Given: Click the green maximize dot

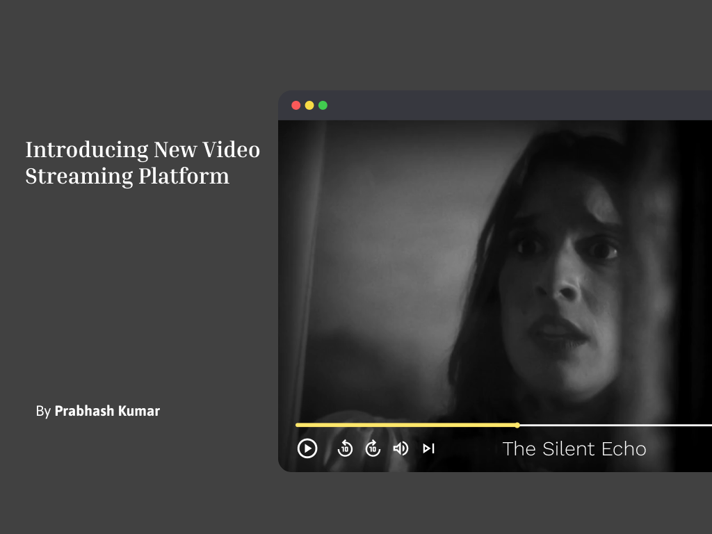Looking at the screenshot, I should [323, 106].
